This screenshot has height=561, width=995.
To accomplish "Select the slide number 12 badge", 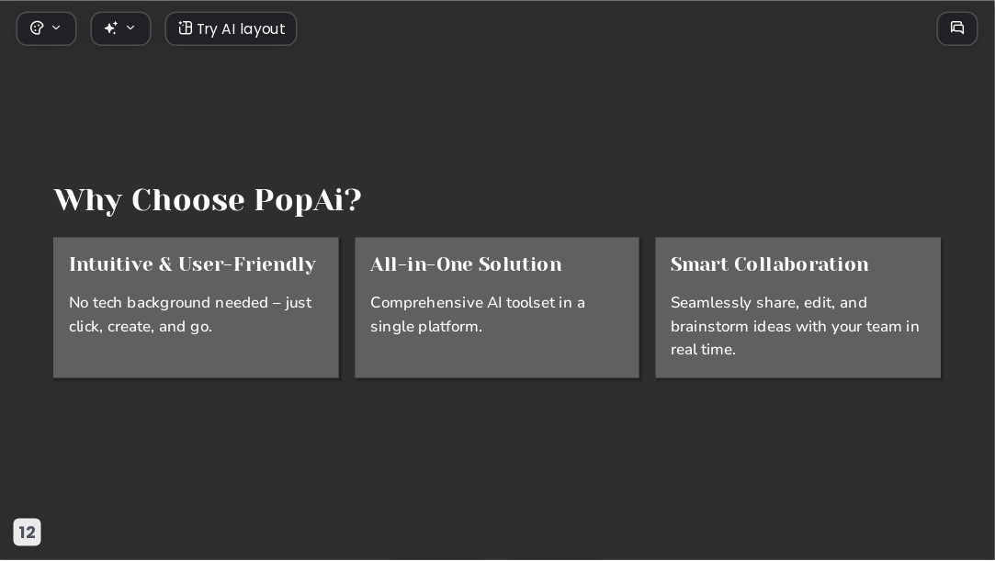I will click(x=28, y=532).
